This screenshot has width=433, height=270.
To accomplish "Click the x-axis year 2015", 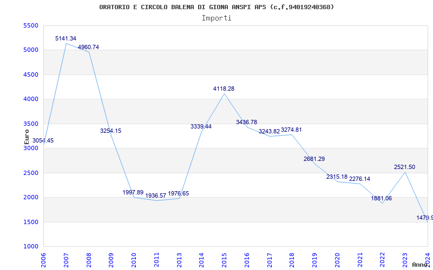I will [225, 260].
